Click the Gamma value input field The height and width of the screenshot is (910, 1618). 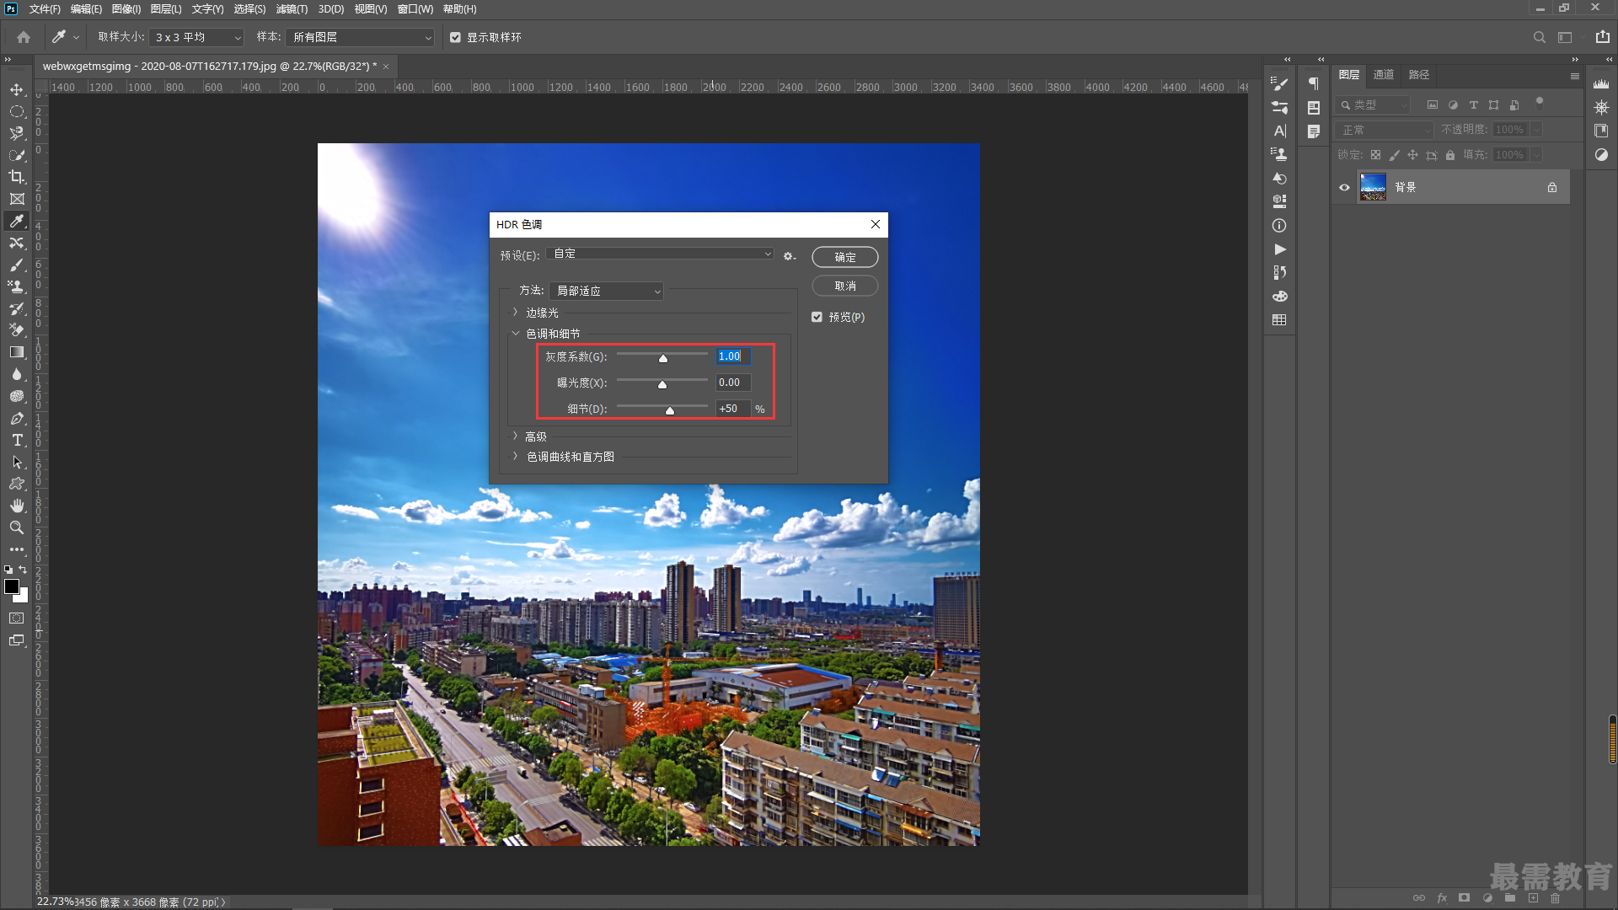click(732, 356)
